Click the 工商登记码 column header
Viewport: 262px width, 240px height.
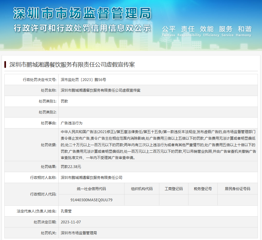click(x=174, y=189)
